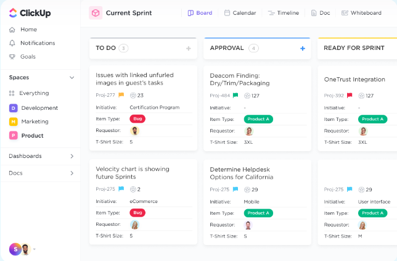Image resolution: width=397 pixels, height=261 pixels.
Task: Collapse the Spaces section chevron
Action: click(72, 78)
